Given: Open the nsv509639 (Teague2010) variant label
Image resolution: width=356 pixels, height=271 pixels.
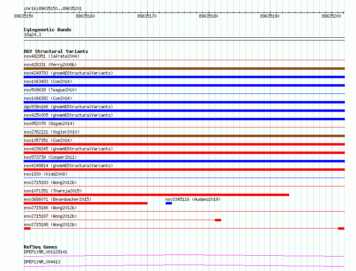Looking at the screenshot, I should click(50, 90).
